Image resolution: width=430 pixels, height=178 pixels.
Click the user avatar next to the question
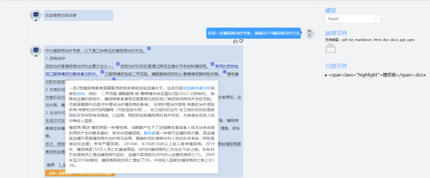[309, 33]
